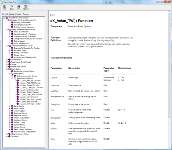Click the Function Errors topic icon
Image resolution: width=172 pixels, height=150 pixels.
click(12, 55)
